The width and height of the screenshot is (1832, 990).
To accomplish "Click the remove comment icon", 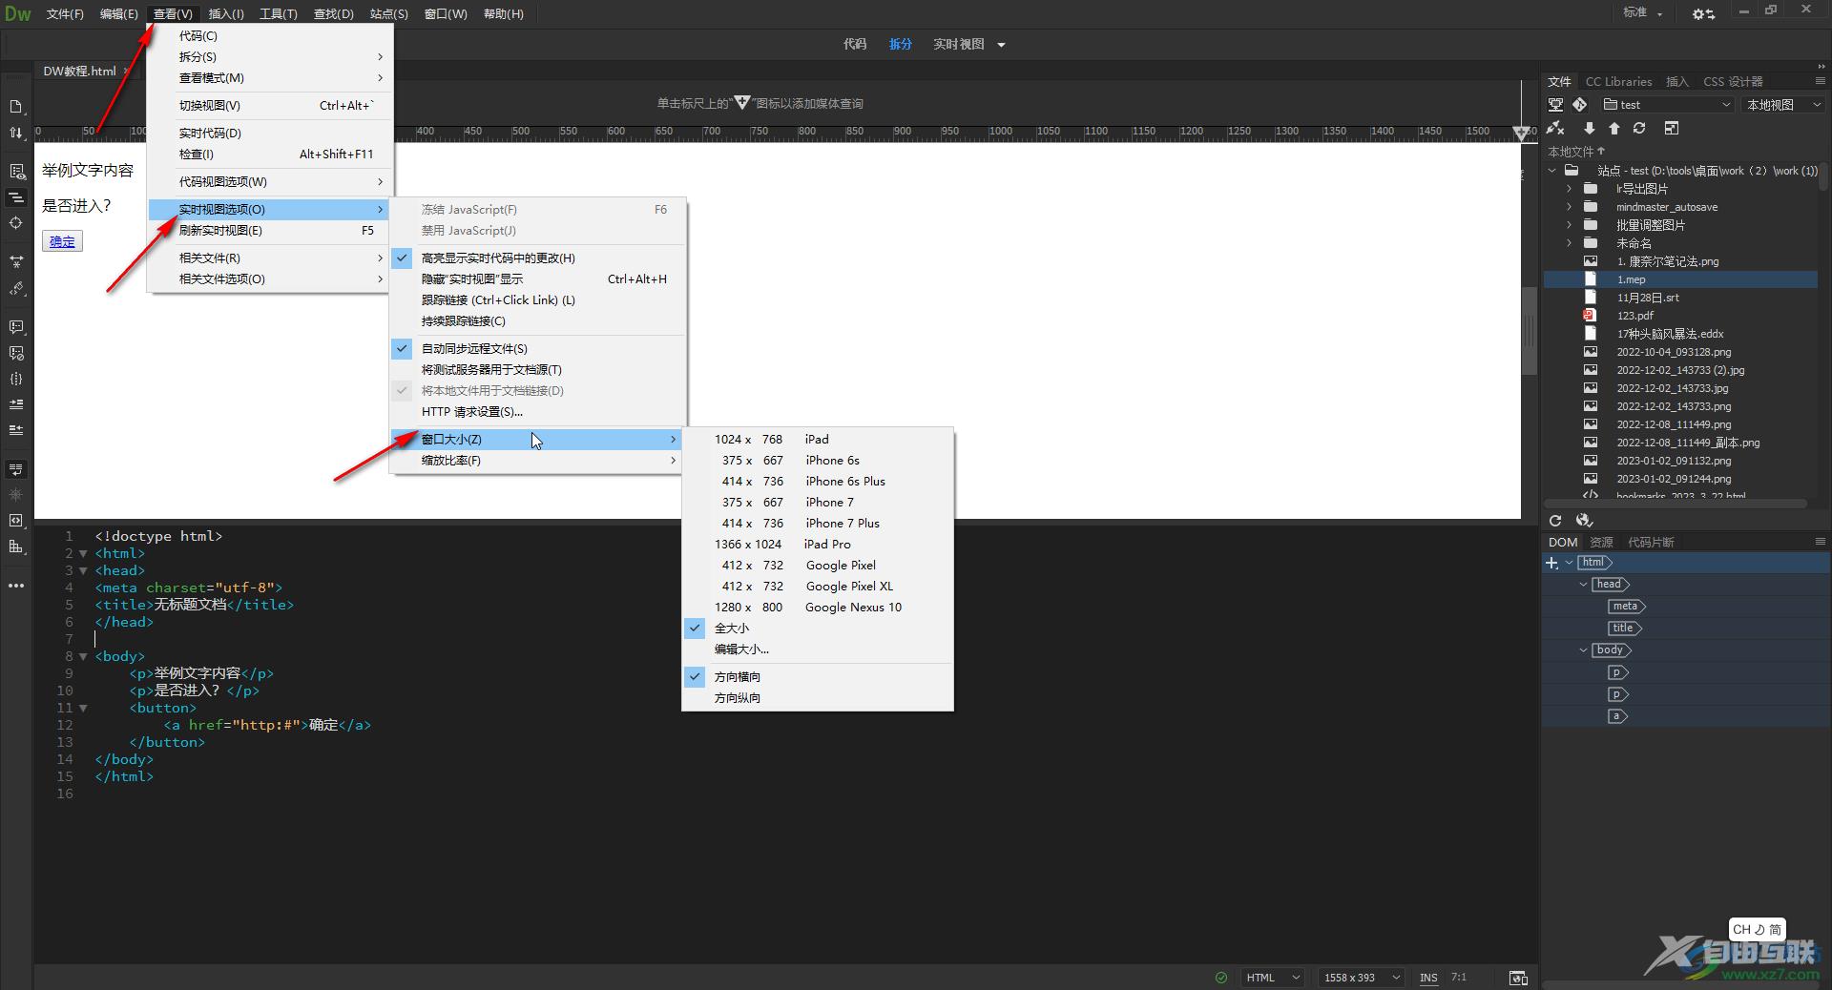I will pyautogui.click(x=16, y=353).
